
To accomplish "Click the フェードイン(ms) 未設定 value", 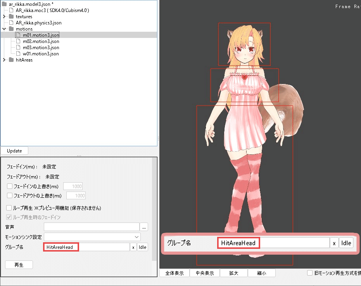I will click(49, 166).
